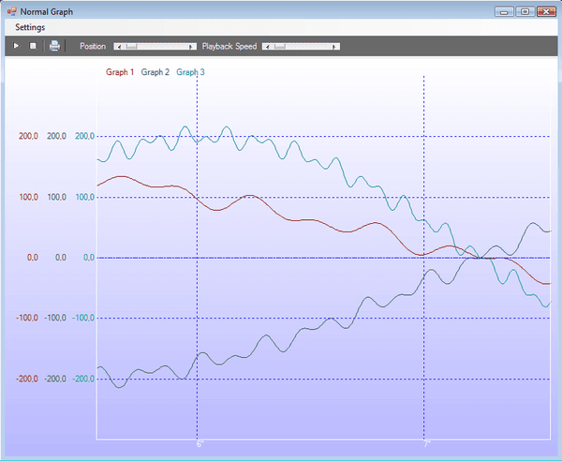Select the Graph 3 legend label
This screenshot has width=562, height=461.
pos(191,72)
